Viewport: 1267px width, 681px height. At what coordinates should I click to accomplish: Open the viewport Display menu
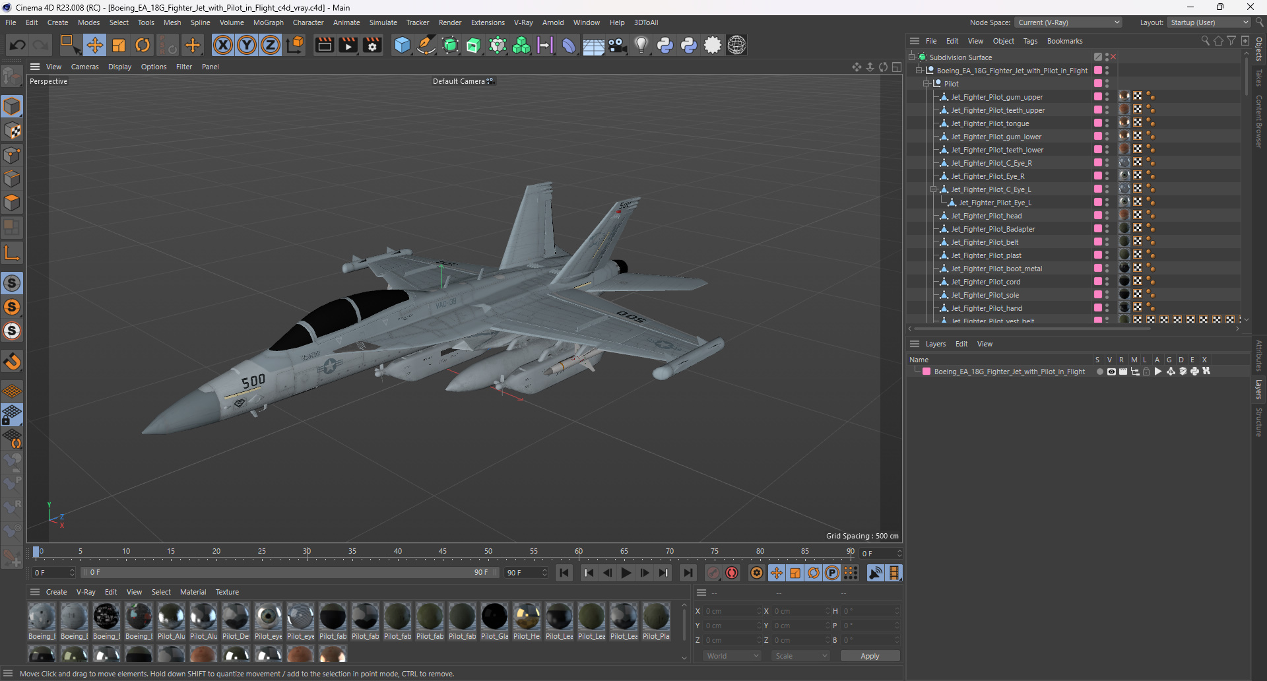click(x=119, y=67)
